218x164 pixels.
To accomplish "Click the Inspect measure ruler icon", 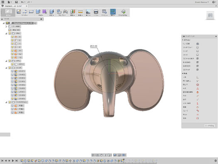I will click(x=81, y=12).
